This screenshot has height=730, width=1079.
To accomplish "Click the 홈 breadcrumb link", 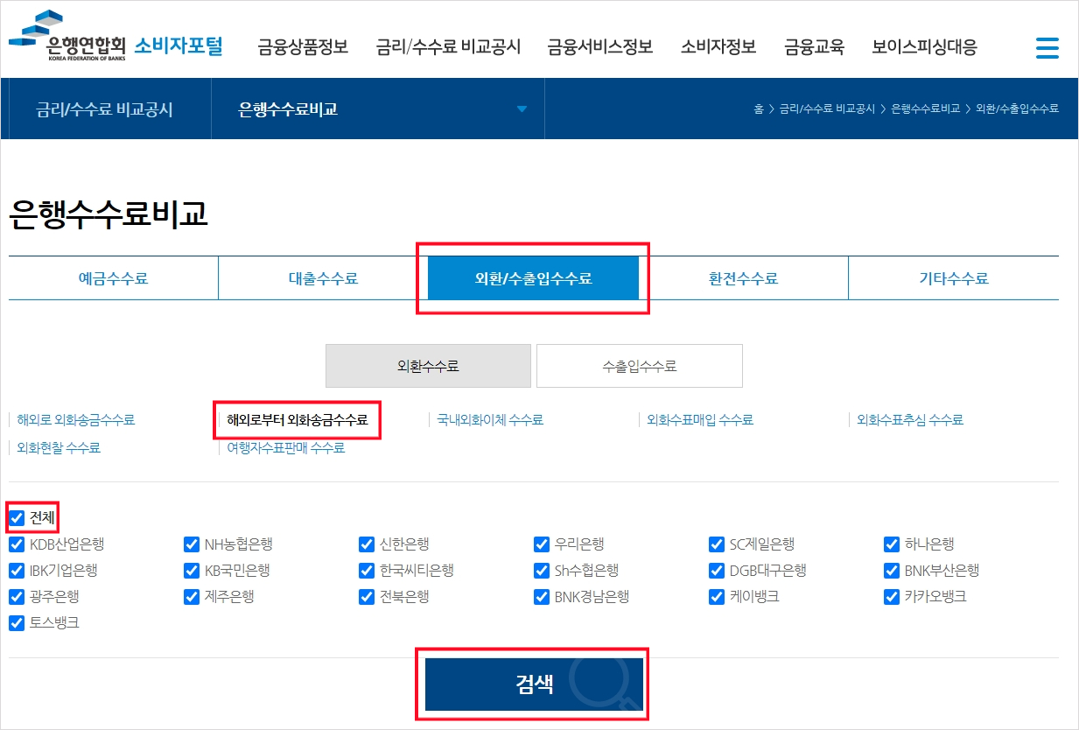I will click(758, 108).
